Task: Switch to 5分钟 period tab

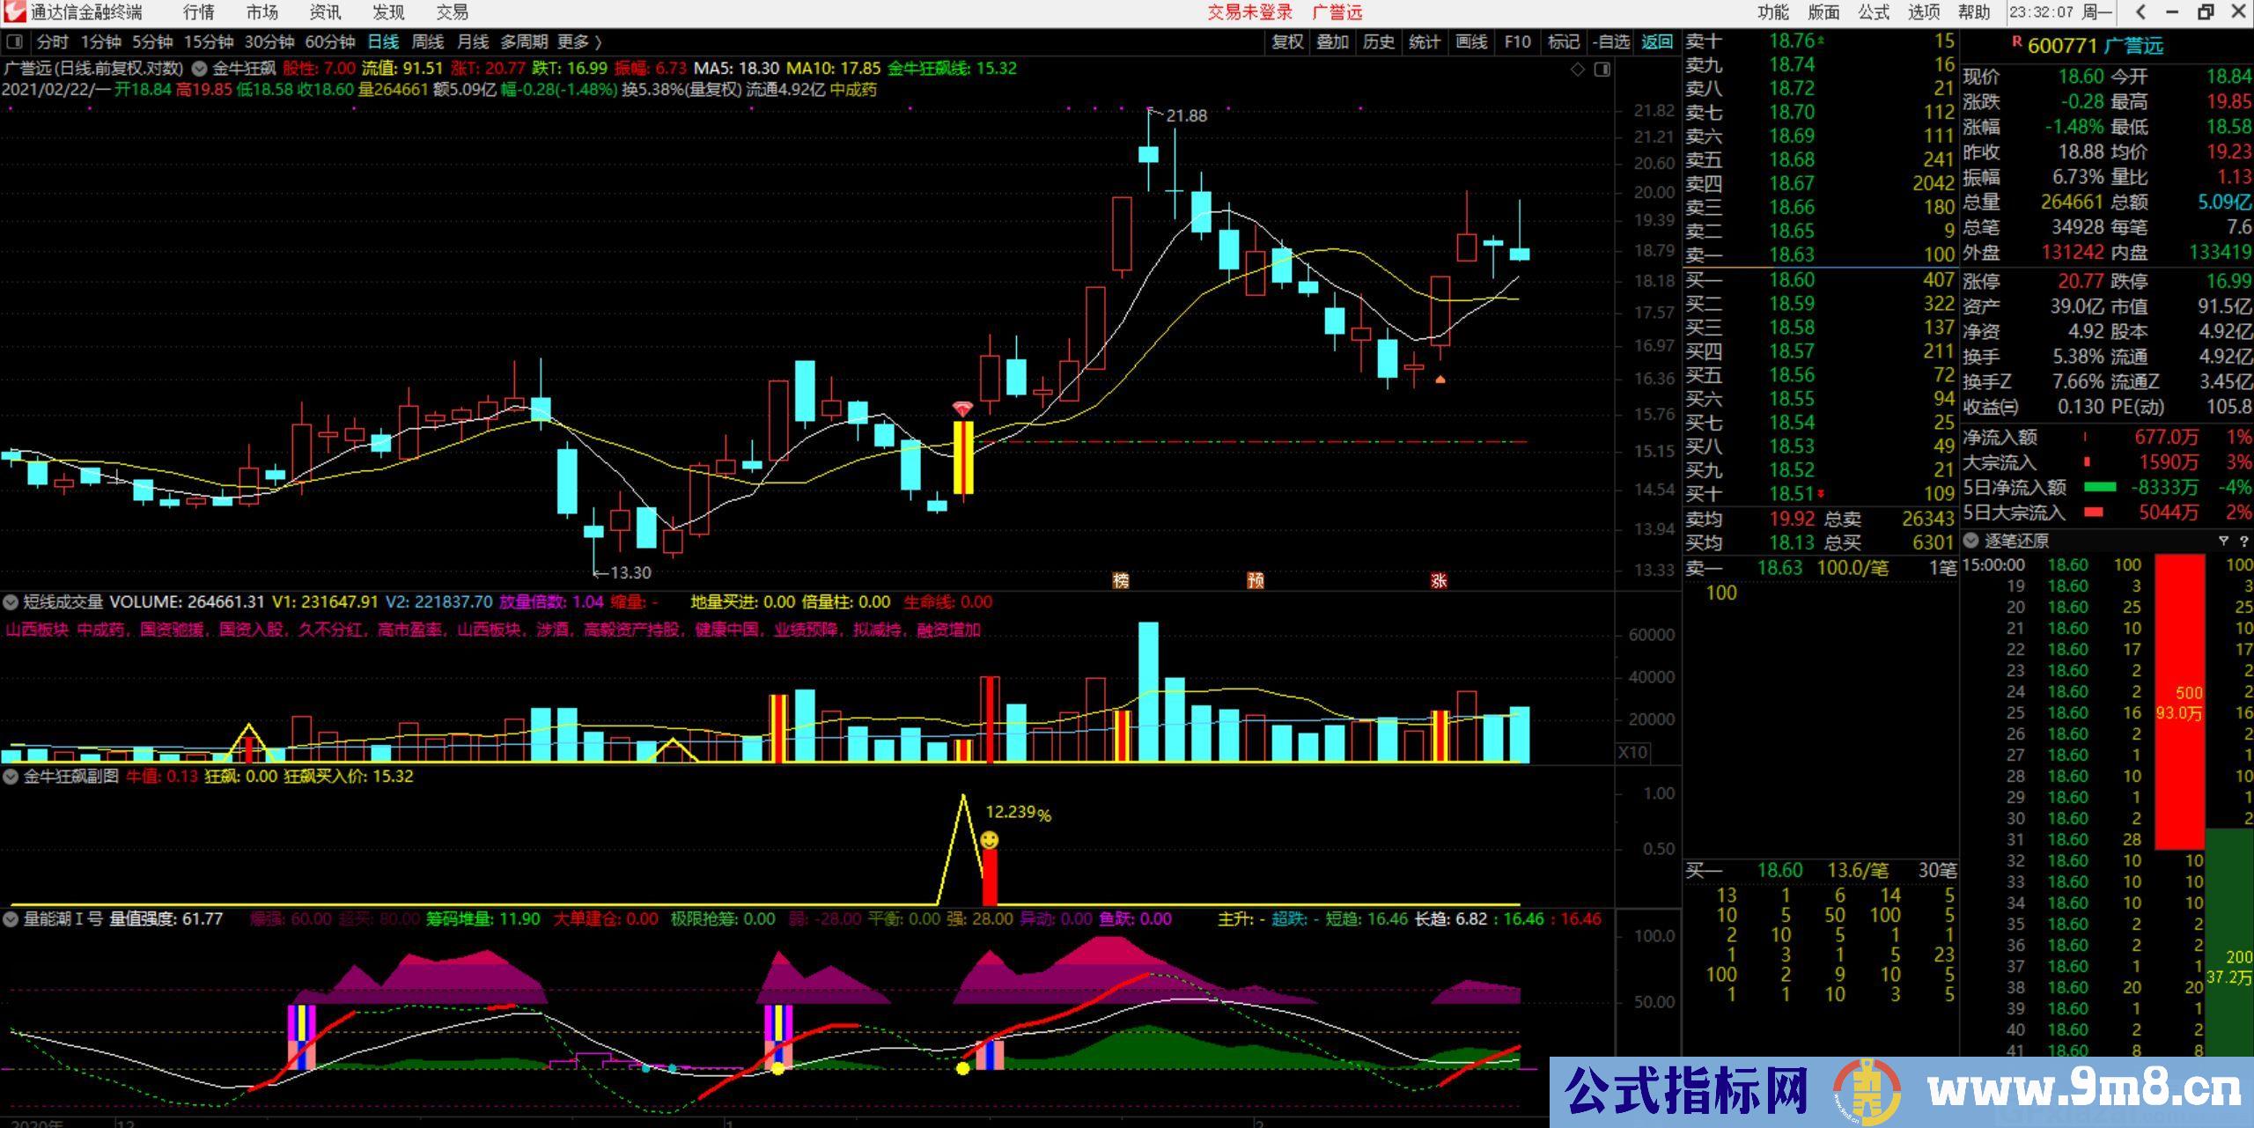Action: click(152, 41)
